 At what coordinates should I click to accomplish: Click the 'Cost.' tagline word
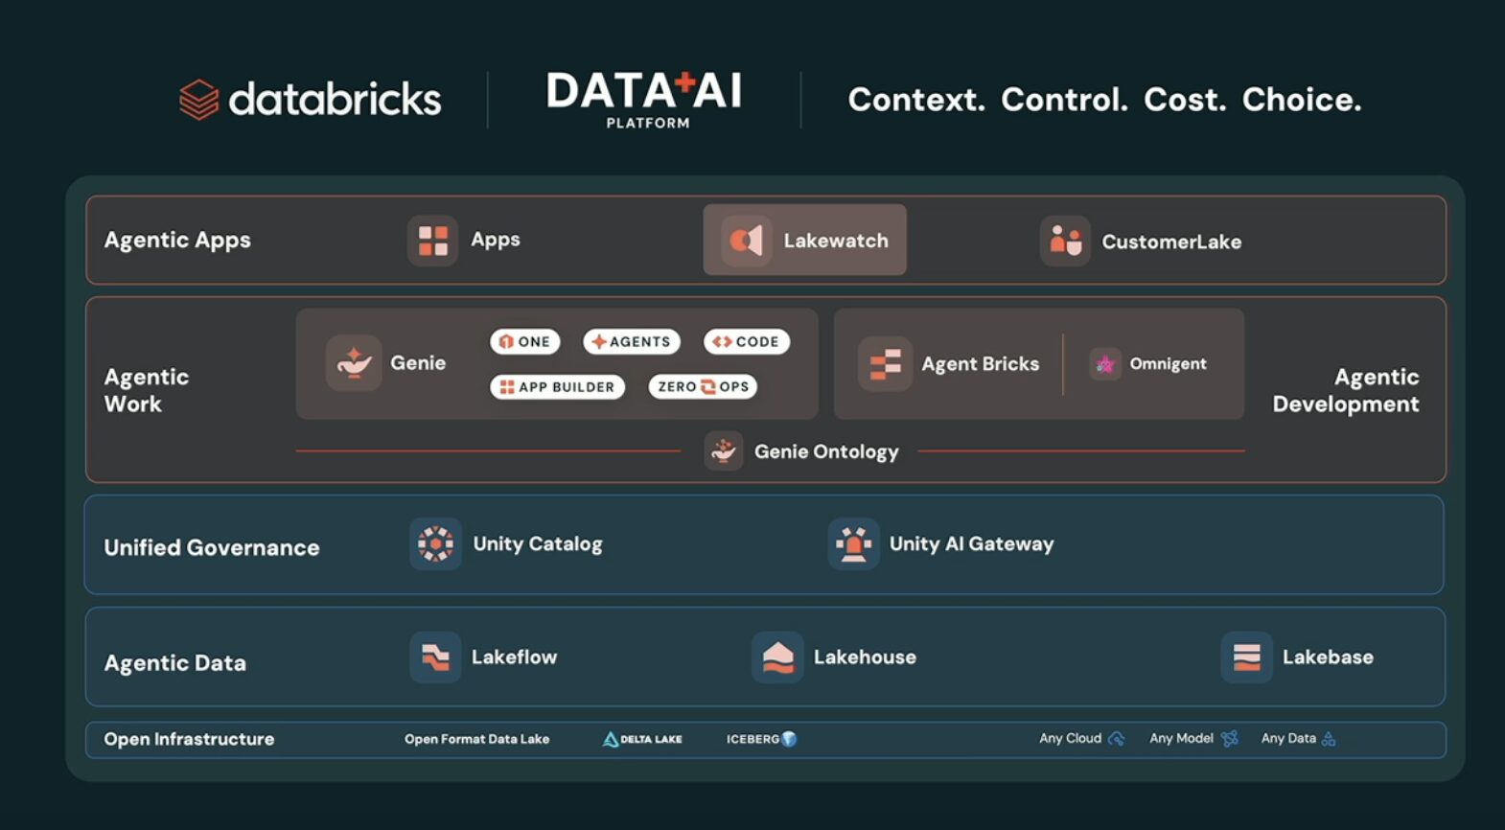(1185, 99)
